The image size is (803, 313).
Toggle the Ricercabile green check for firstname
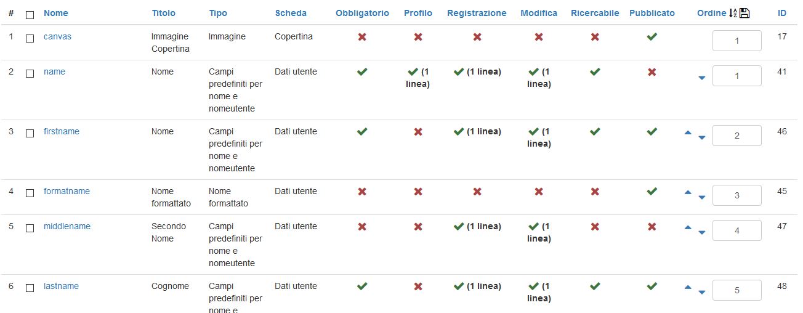click(x=595, y=132)
